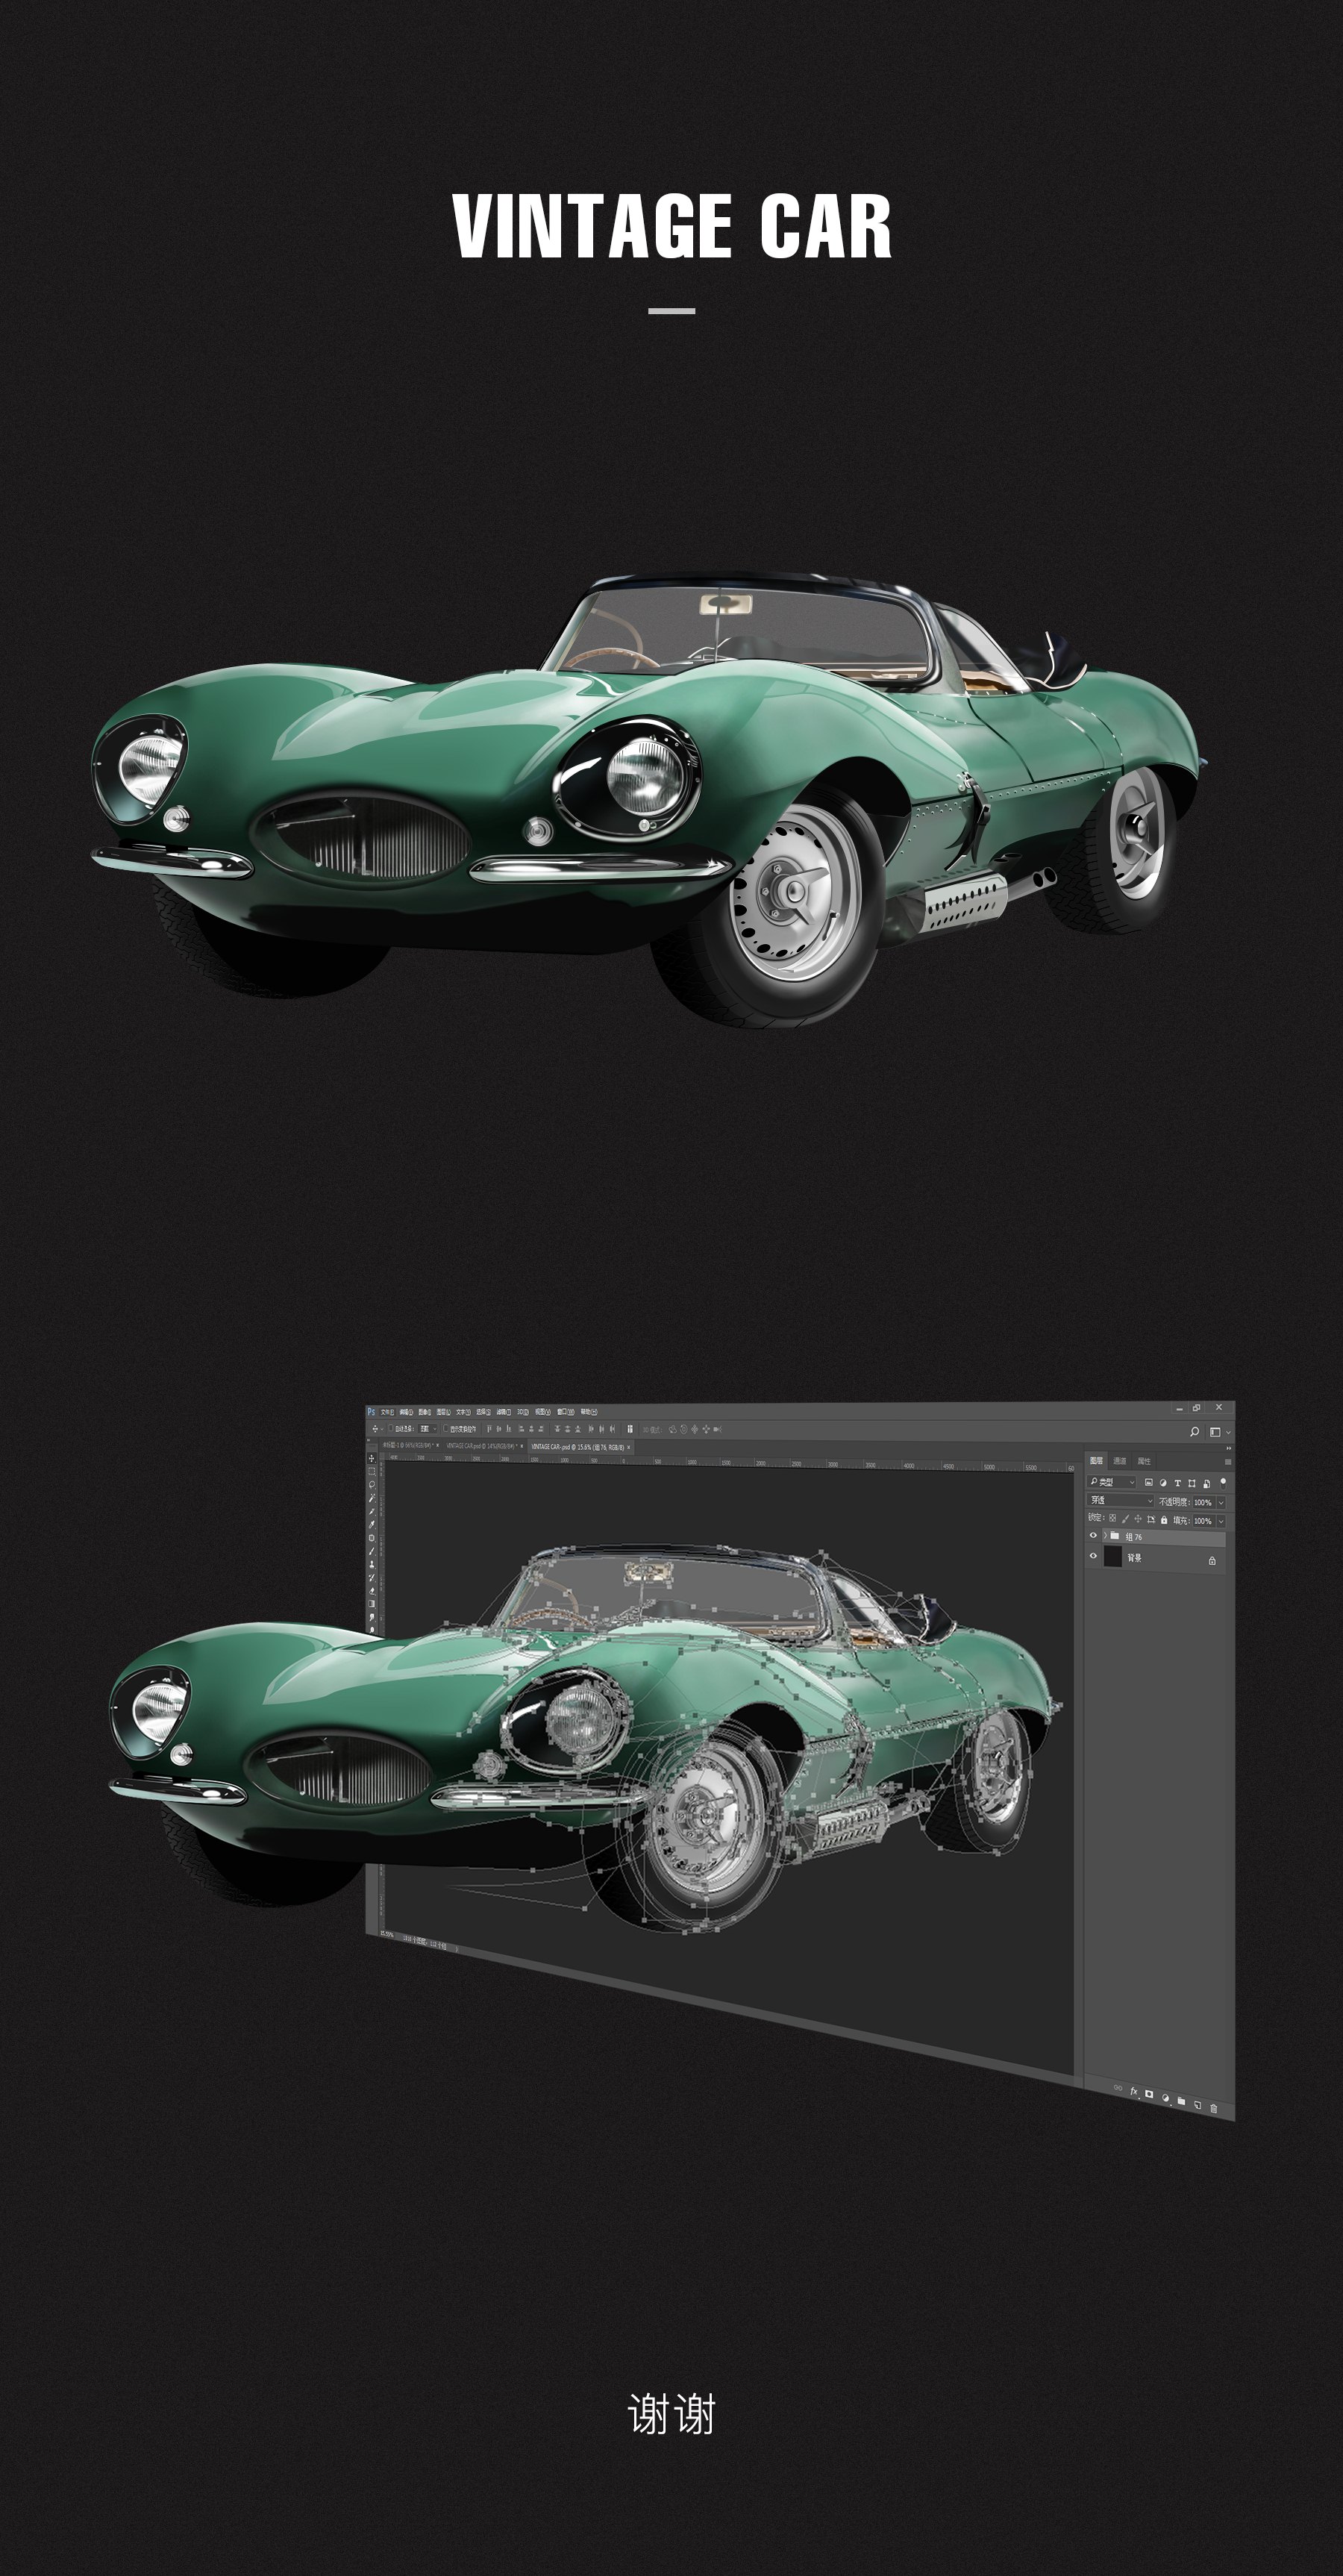Click the 背景 layer lock icon
The width and height of the screenshot is (1343, 2576).
pos(1213,1561)
